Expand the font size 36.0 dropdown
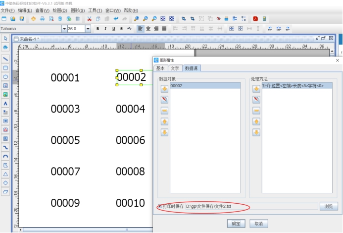Viewport: 343px width, 233px height. pos(88,29)
